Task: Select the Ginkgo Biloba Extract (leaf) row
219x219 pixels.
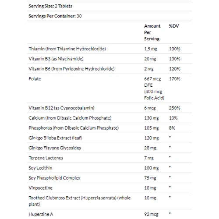Action: (x=109, y=138)
